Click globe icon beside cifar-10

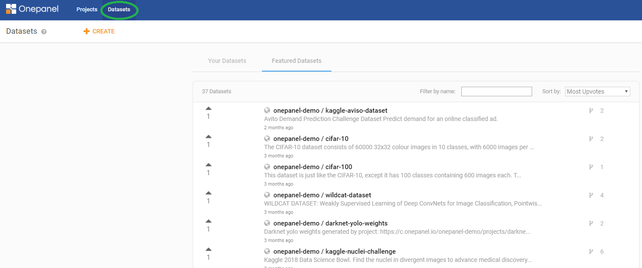pos(267,139)
